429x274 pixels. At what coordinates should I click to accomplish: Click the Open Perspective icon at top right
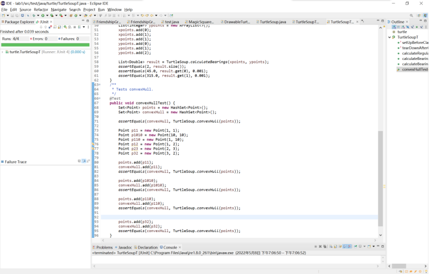[x=419, y=16]
